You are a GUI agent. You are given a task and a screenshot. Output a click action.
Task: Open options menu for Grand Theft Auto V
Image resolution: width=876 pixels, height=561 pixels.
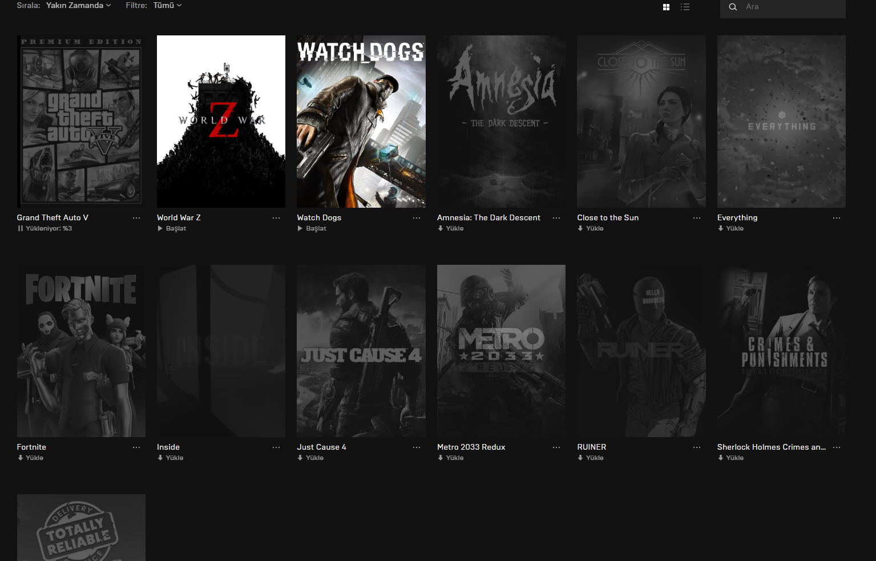(136, 218)
